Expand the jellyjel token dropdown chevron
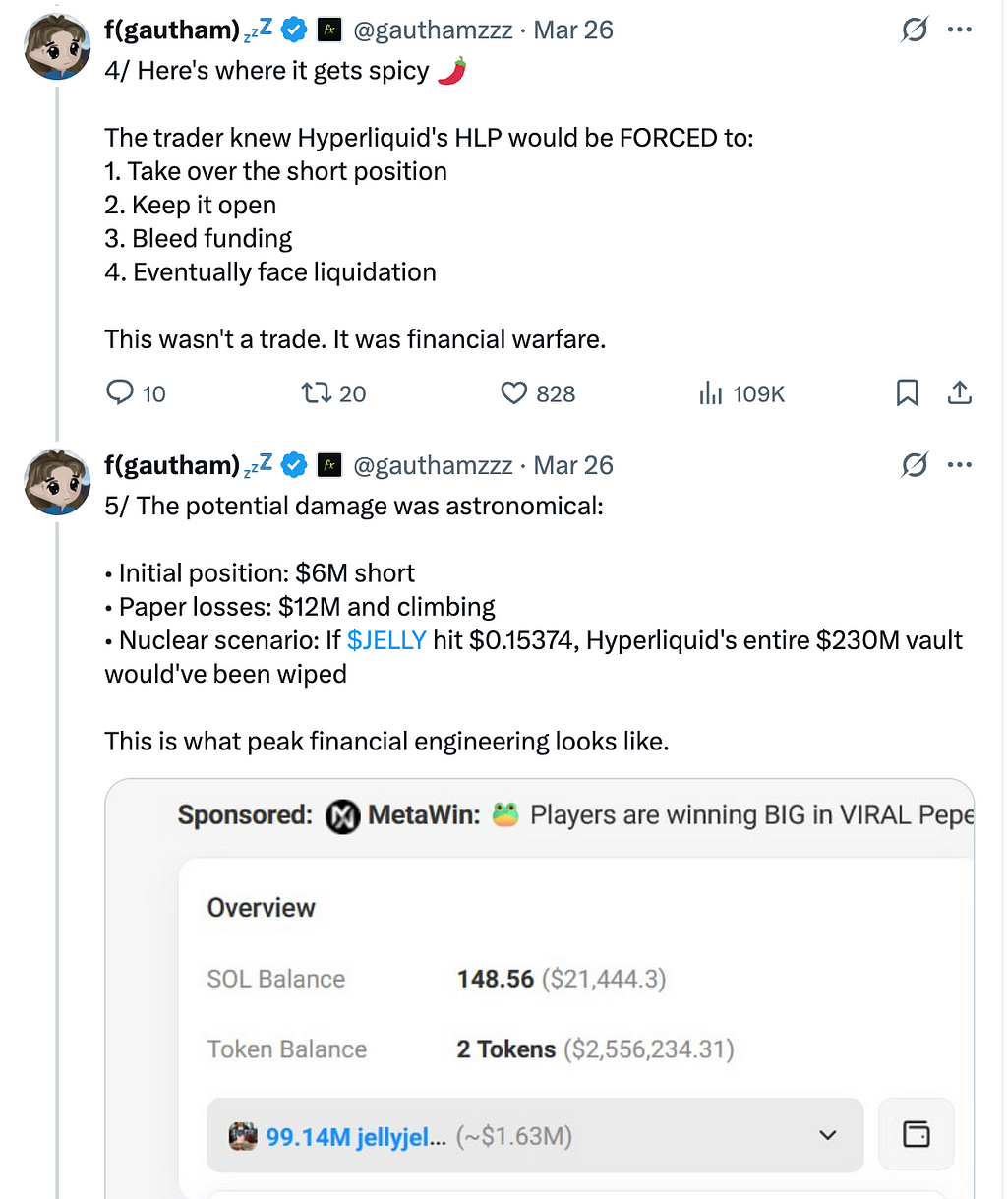1007x1199 pixels. click(x=828, y=1135)
